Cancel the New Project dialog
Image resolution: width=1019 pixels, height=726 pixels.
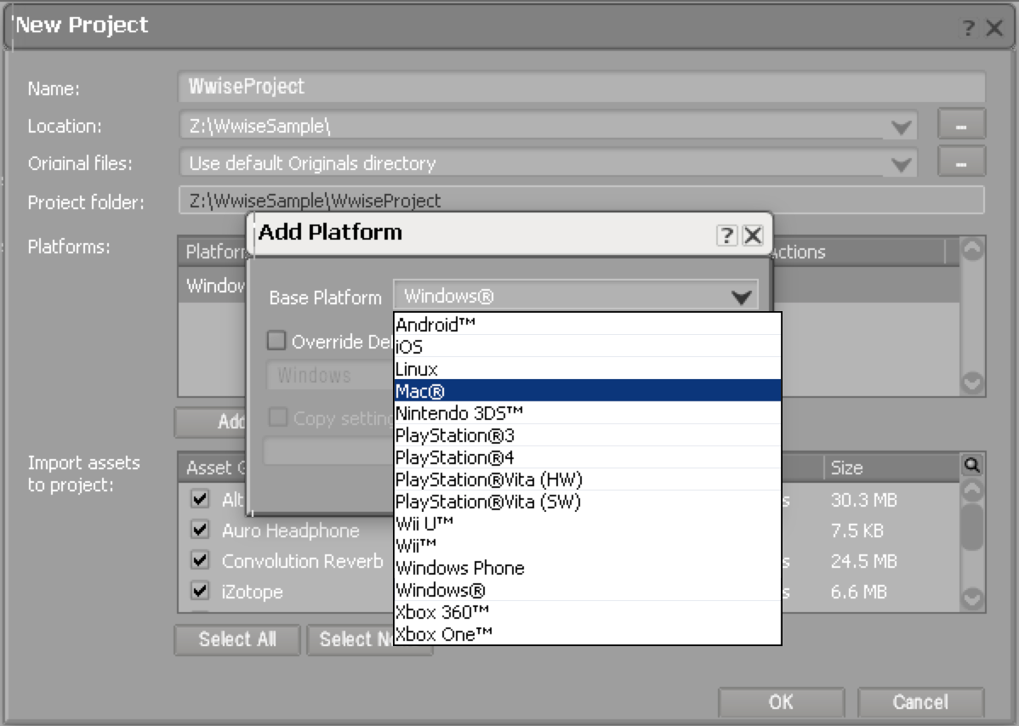[920, 702]
